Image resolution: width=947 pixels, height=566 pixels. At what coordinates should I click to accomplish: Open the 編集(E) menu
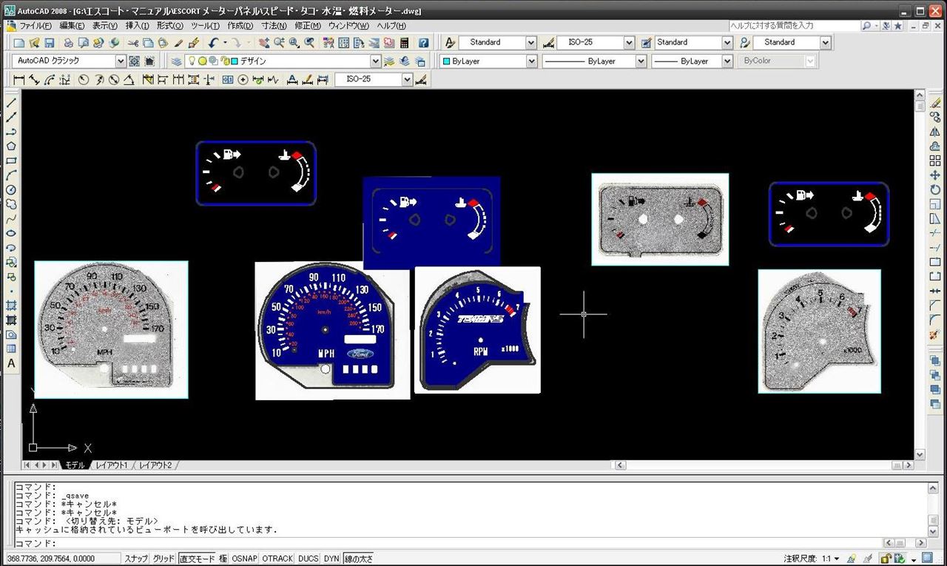(x=72, y=26)
